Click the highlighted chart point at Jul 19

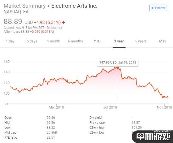(118, 68)
